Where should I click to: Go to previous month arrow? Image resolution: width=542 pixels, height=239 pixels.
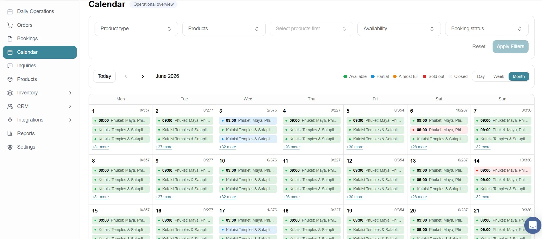coord(126,76)
